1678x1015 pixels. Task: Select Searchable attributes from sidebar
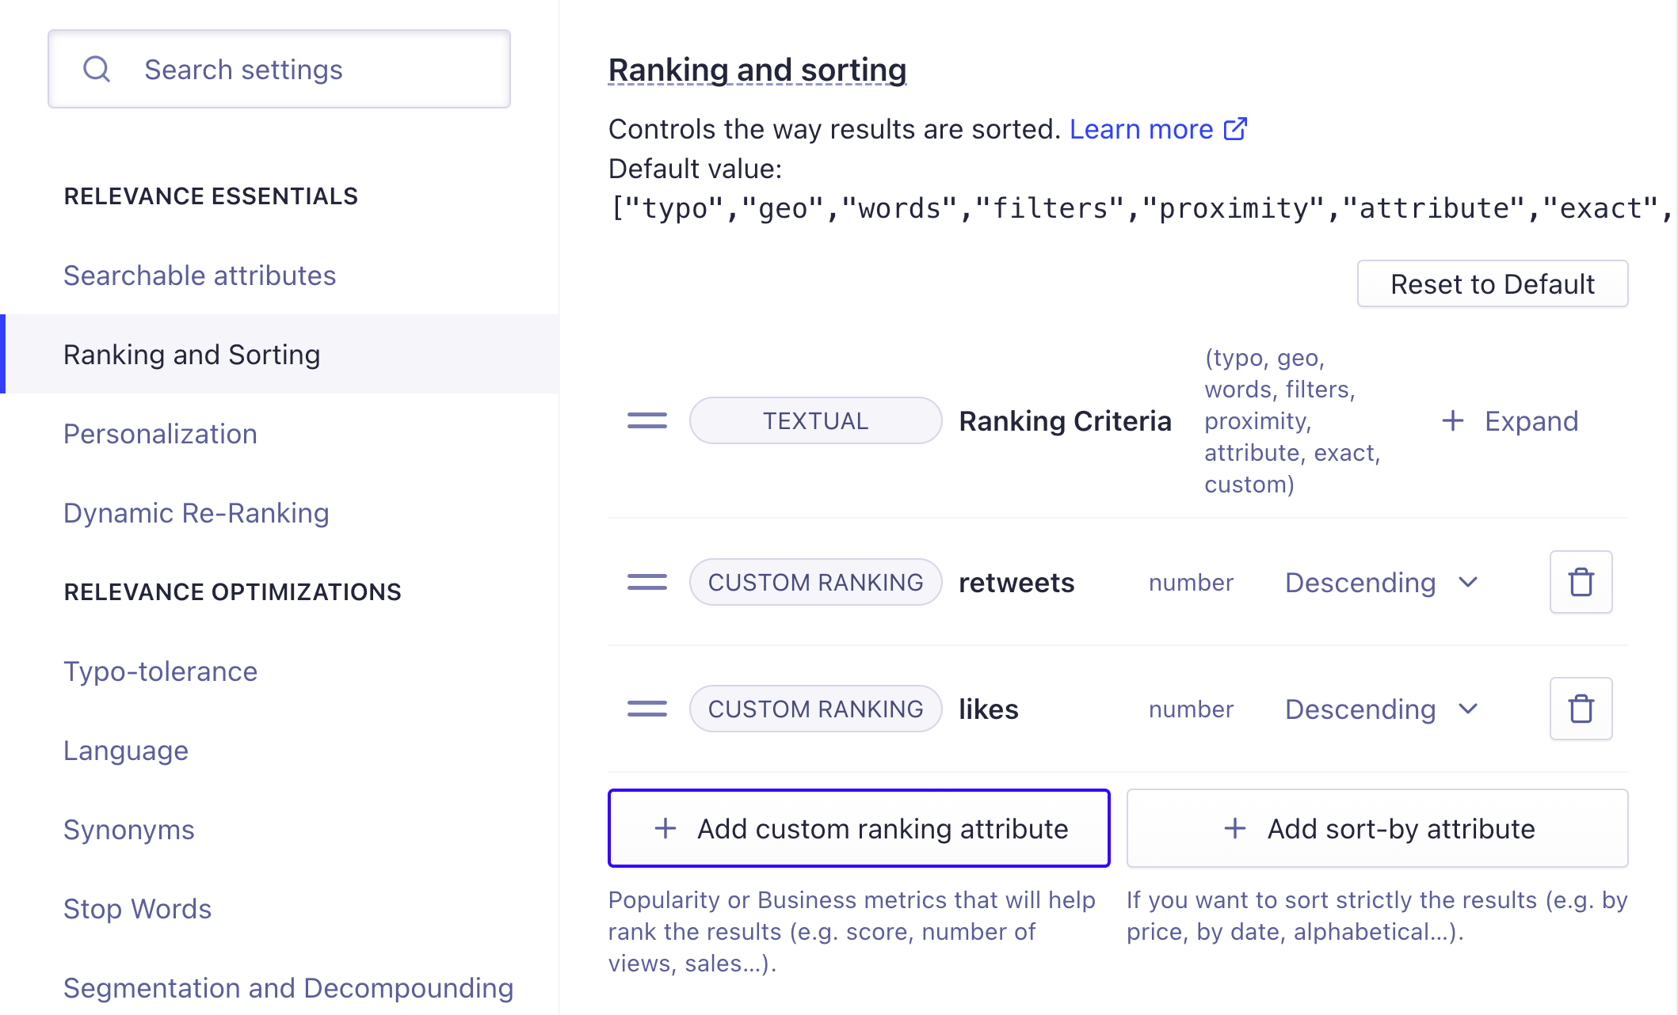click(x=198, y=275)
